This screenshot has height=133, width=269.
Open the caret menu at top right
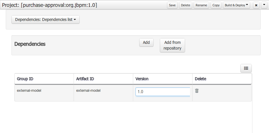click(264, 5)
